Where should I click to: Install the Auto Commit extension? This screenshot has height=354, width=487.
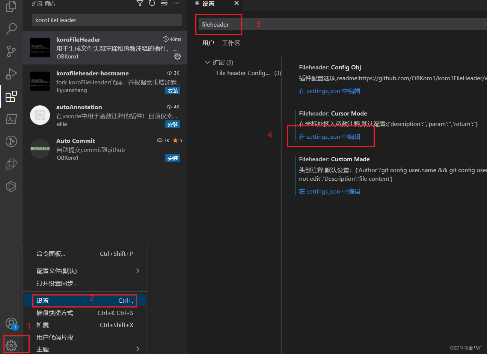(x=173, y=158)
